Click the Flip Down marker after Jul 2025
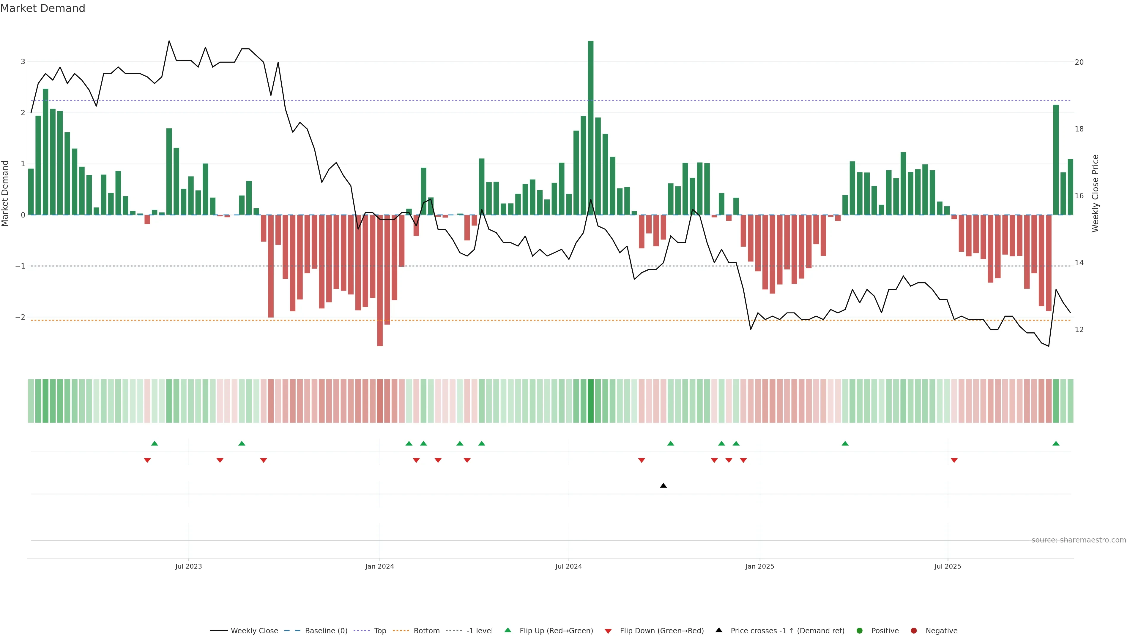Screen dimensions: 1141x641 pos(954,461)
